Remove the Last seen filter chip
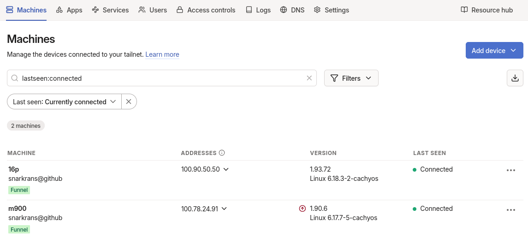Viewport: 528px width, 239px height. (129, 102)
